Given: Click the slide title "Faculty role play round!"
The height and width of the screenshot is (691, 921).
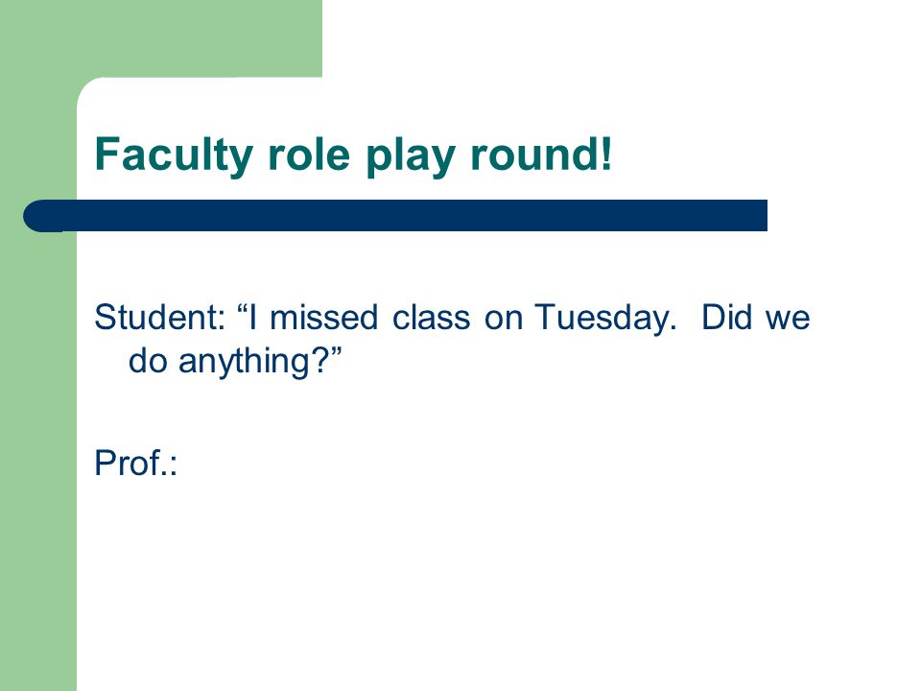Looking at the screenshot, I should (x=353, y=155).
